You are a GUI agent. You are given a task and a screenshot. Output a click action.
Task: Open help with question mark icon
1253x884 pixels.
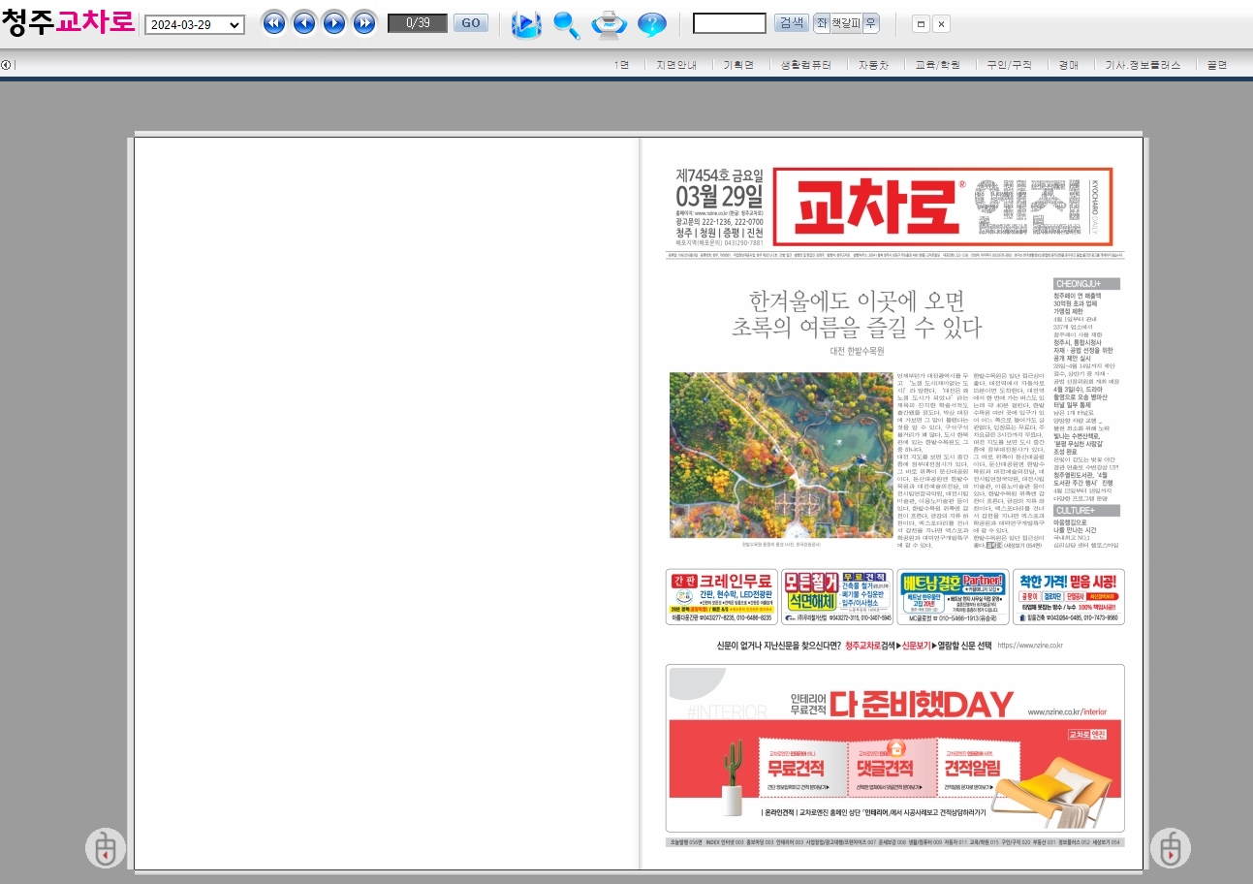point(651,25)
